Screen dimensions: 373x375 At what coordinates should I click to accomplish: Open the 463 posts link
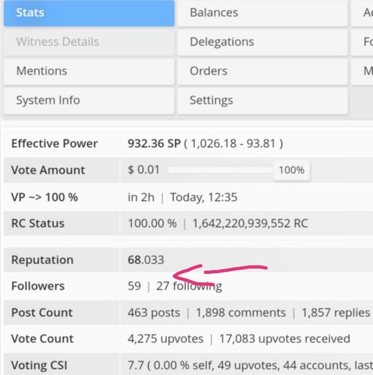point(154,313)
